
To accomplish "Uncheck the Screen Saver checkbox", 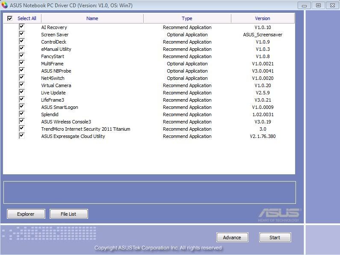I will (x=22, y=34).
